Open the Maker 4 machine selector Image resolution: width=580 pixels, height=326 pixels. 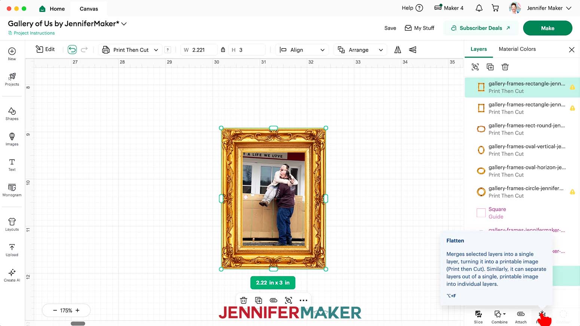click(449, 8)
